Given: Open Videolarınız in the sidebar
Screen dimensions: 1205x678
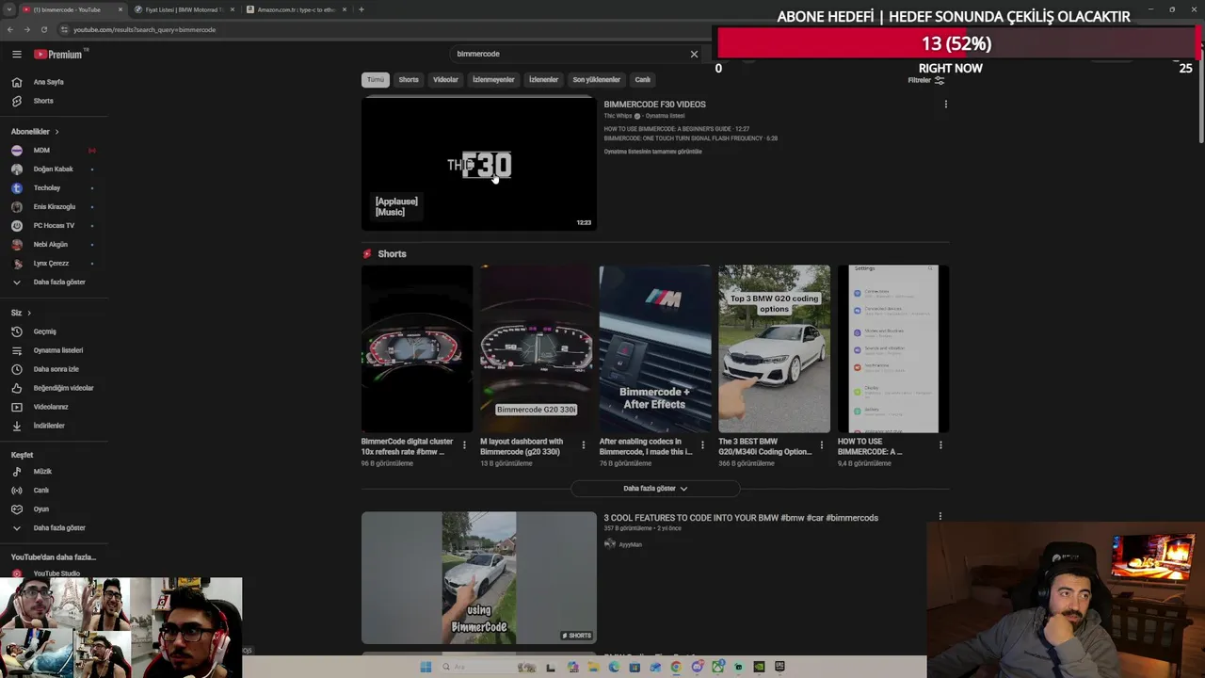Looking at the screenshot, I should (51, 407).
